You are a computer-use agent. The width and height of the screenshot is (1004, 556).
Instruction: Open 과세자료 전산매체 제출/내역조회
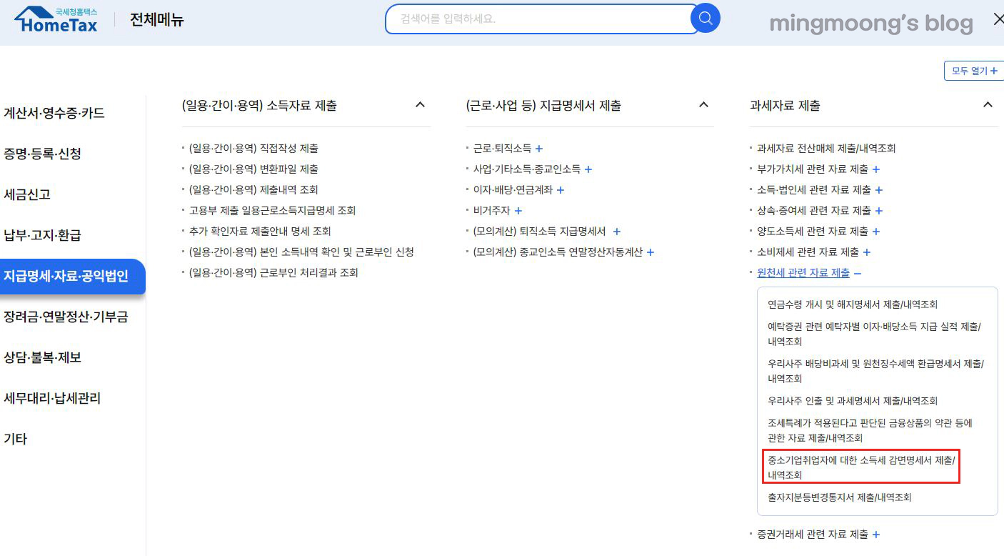pyautogui.click(x=828, y=148)
